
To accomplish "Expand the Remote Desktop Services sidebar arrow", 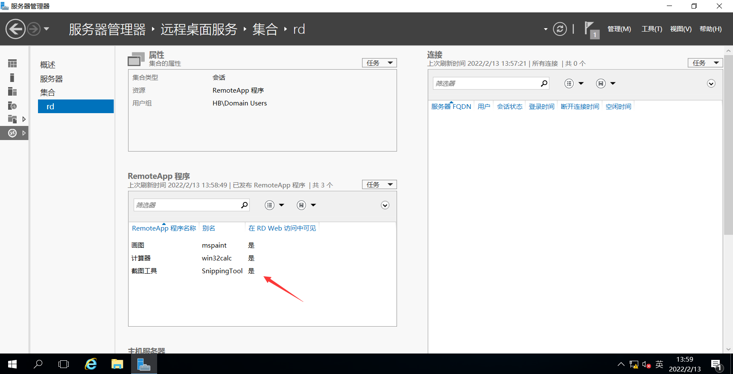I will tap(24, 133).
